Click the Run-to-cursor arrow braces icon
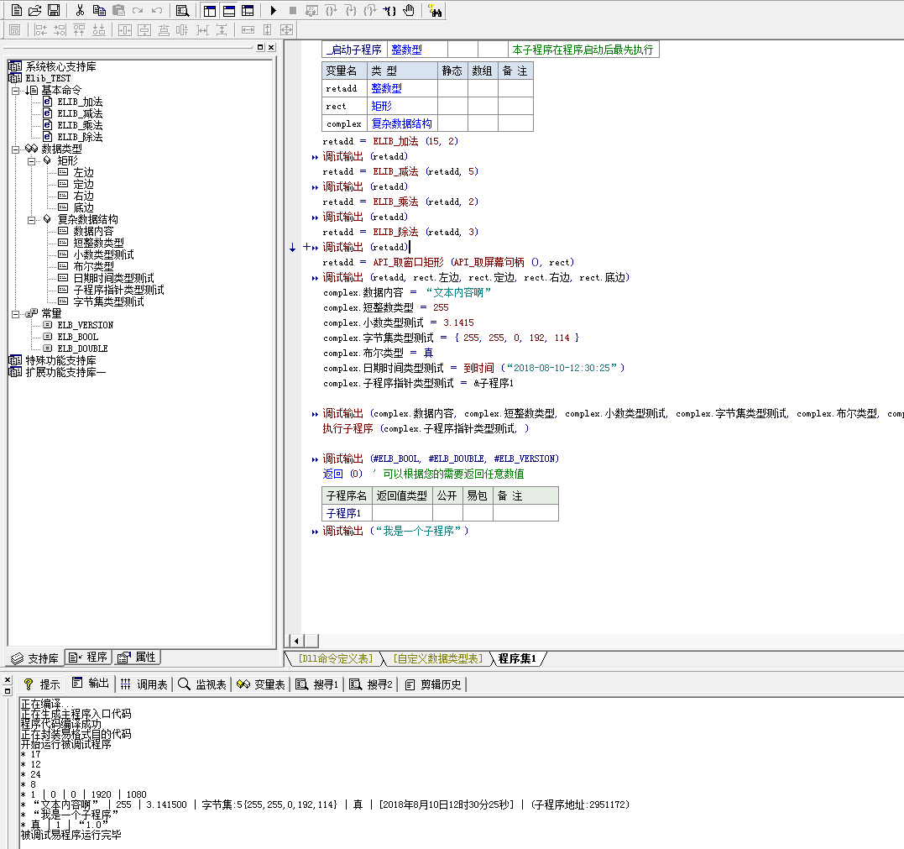This screenshot has height=849, width=904. point(389,10)
